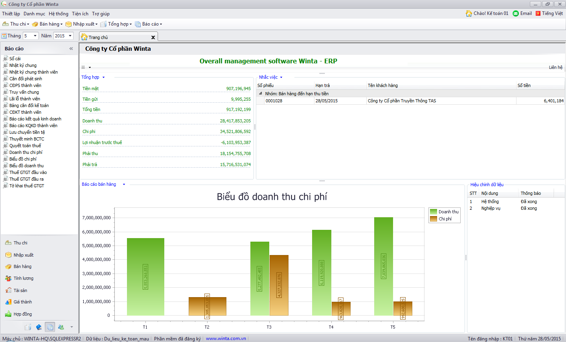Open the Năm year dropdown
Image resolution: width=566 pixels, height=342 pixels.
click(x=70, y=36)
